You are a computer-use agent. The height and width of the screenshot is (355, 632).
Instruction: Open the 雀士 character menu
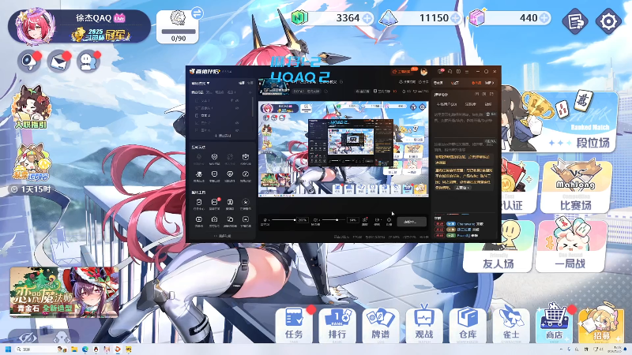tap(511, 325)
